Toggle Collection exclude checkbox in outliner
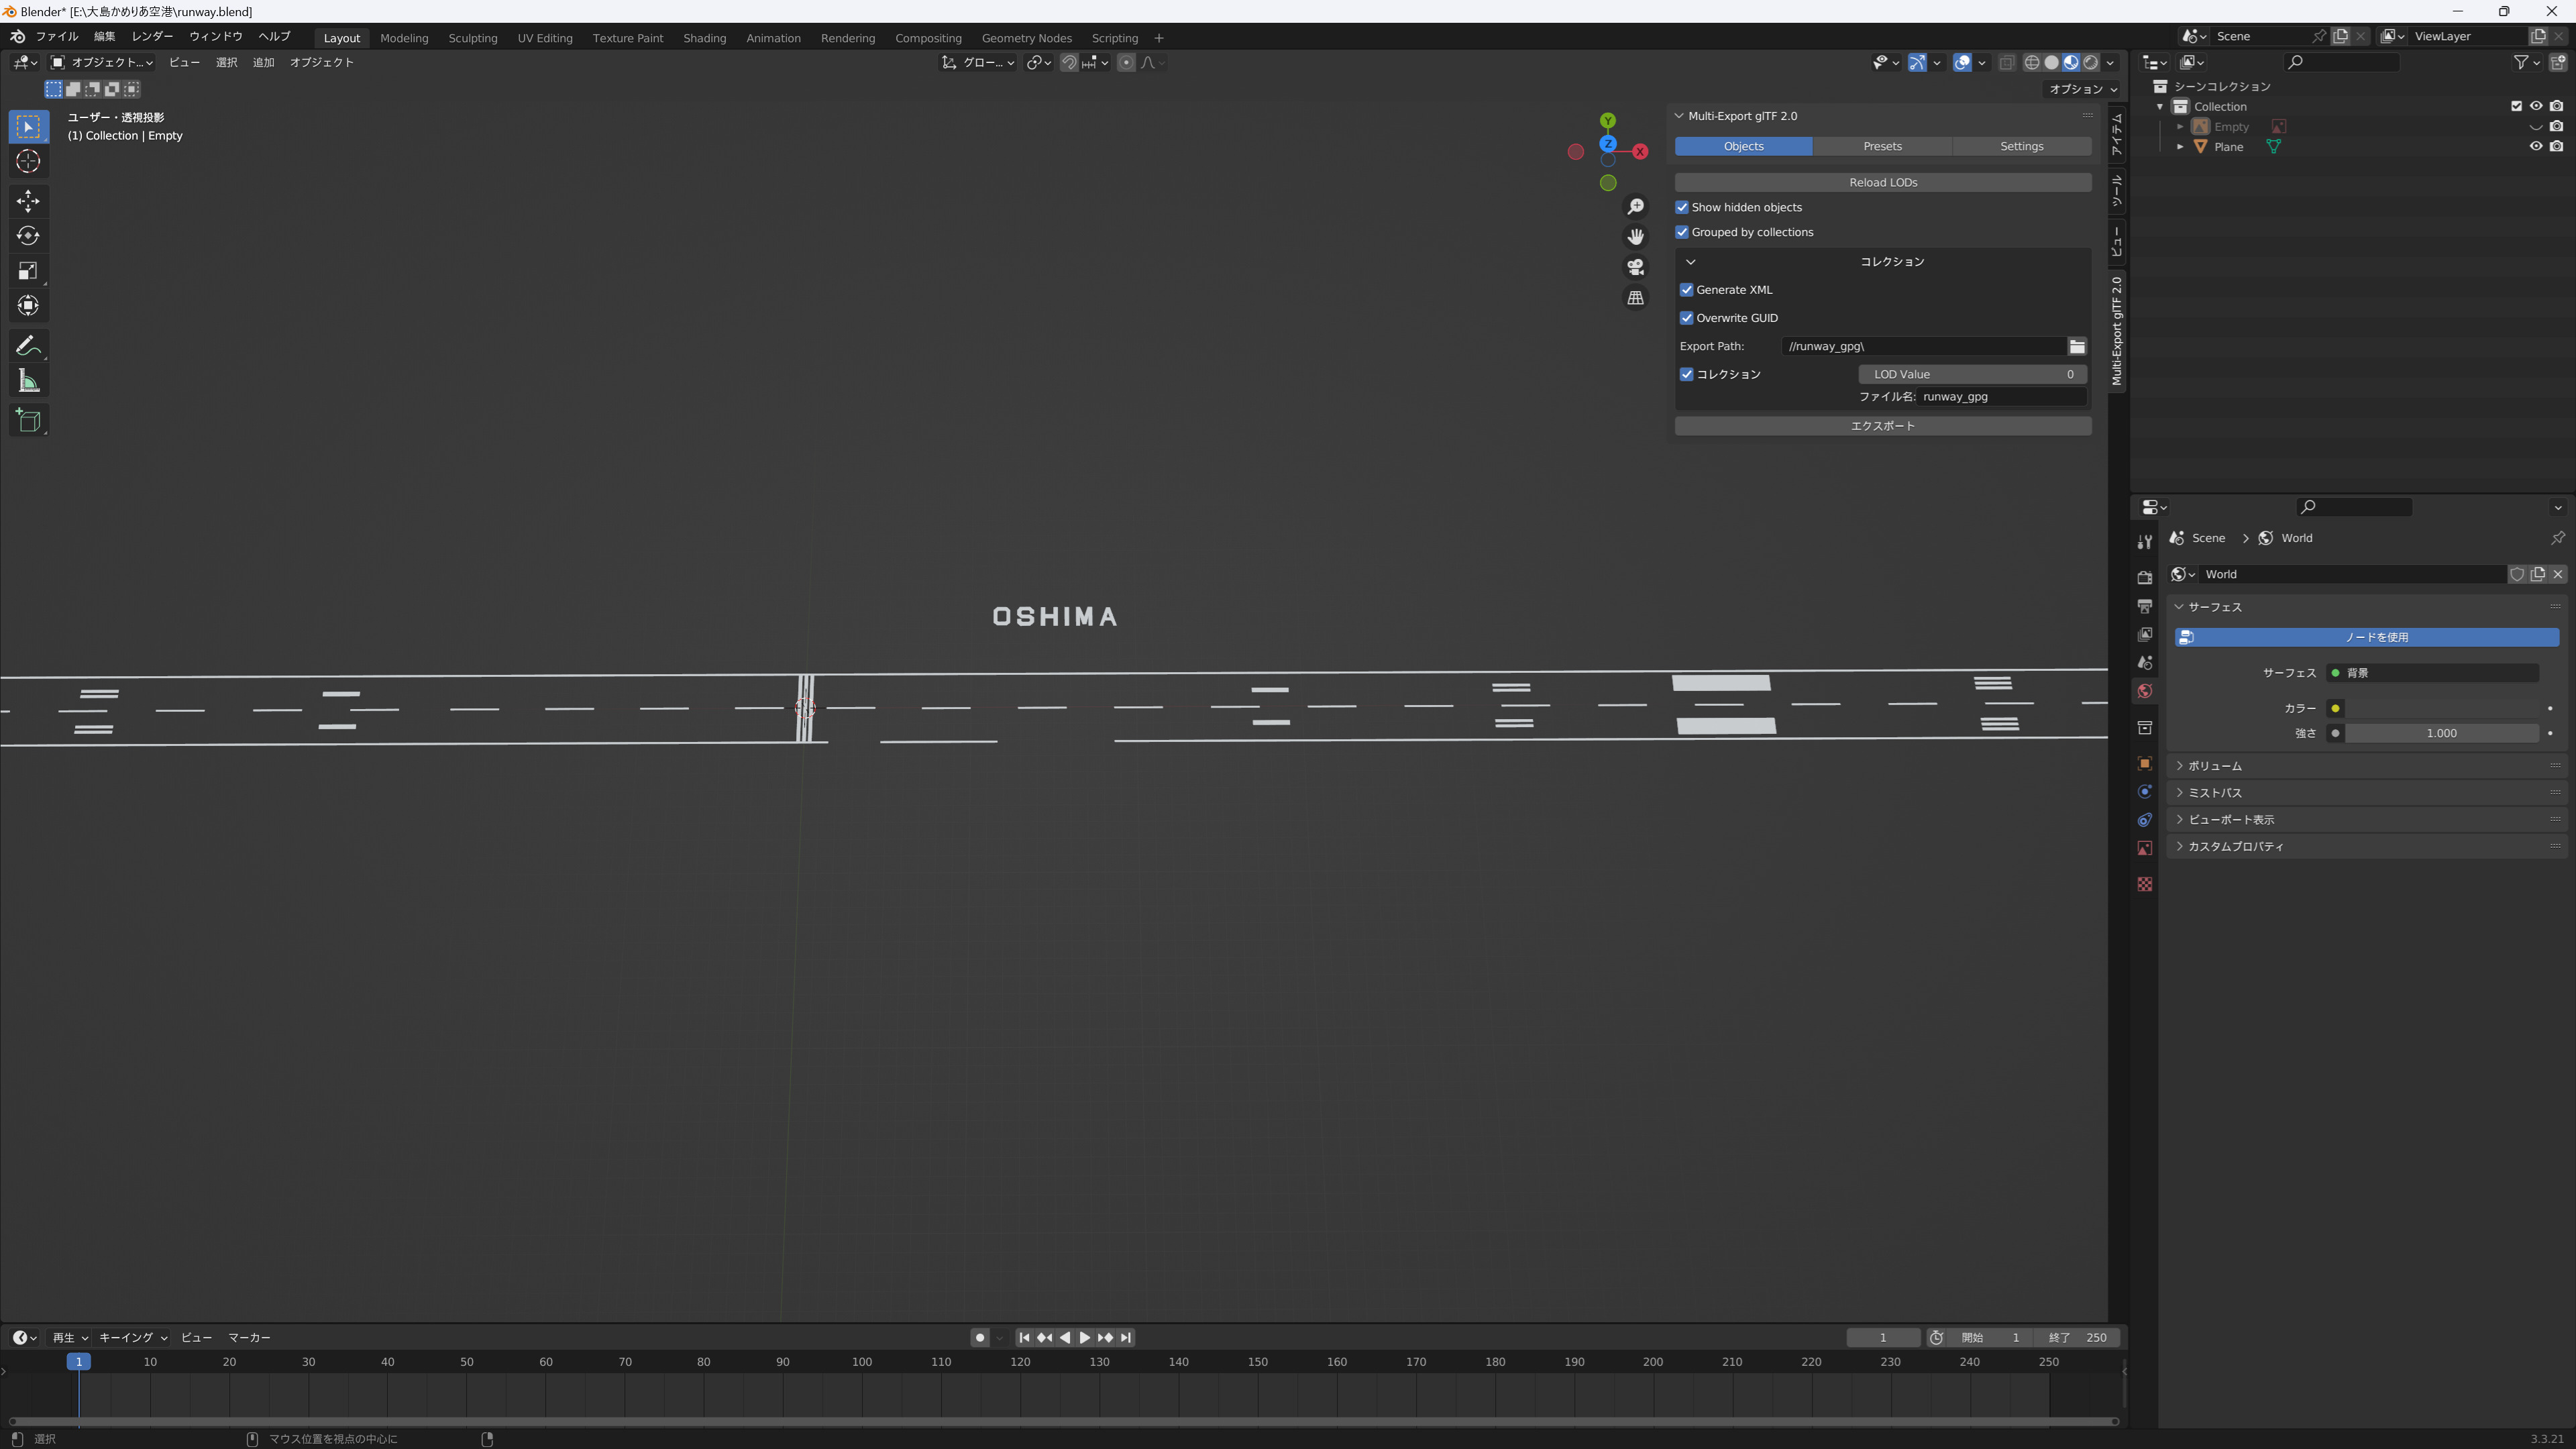Viewport: 2576px width, 1449px height. click(2516, 106)
